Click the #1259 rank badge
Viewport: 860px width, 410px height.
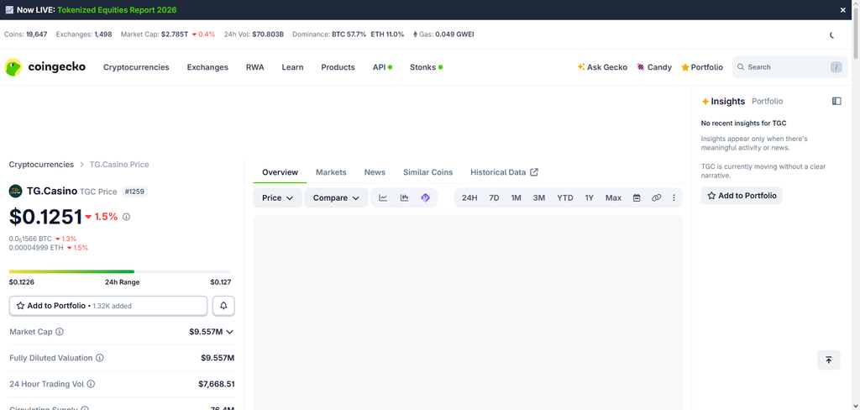[x=134, y=192]
